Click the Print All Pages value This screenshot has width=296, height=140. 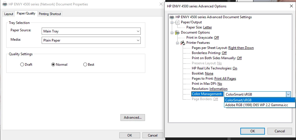pos(225,79)
